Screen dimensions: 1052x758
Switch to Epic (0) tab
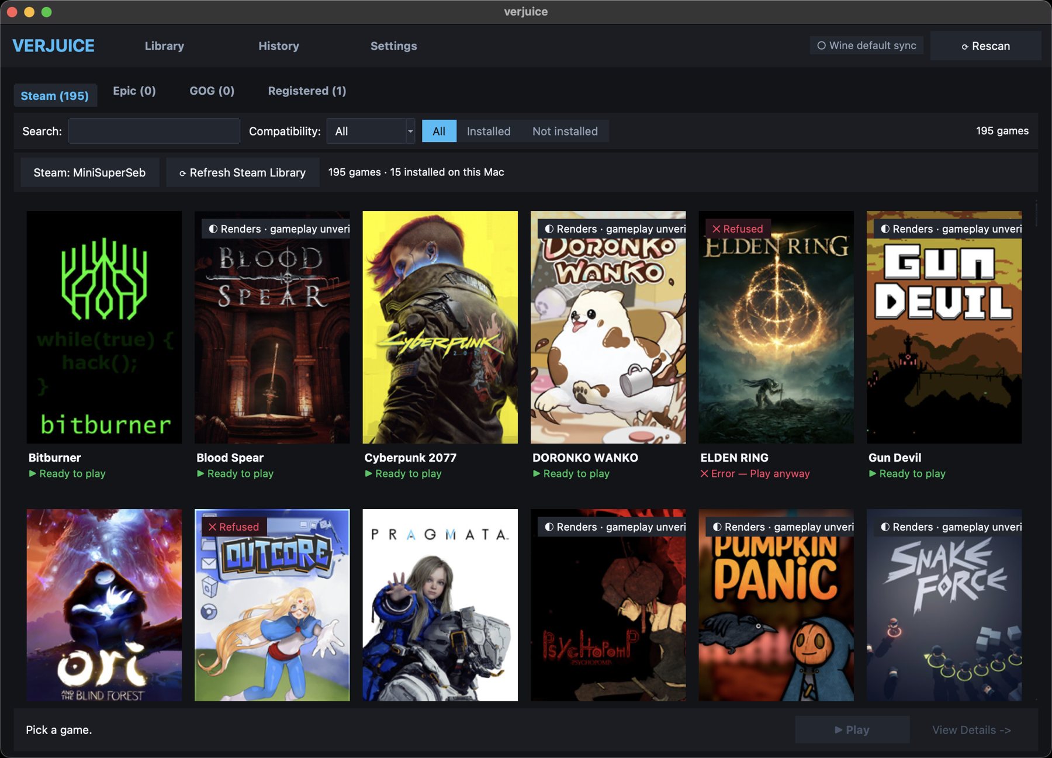pos(134,91)
